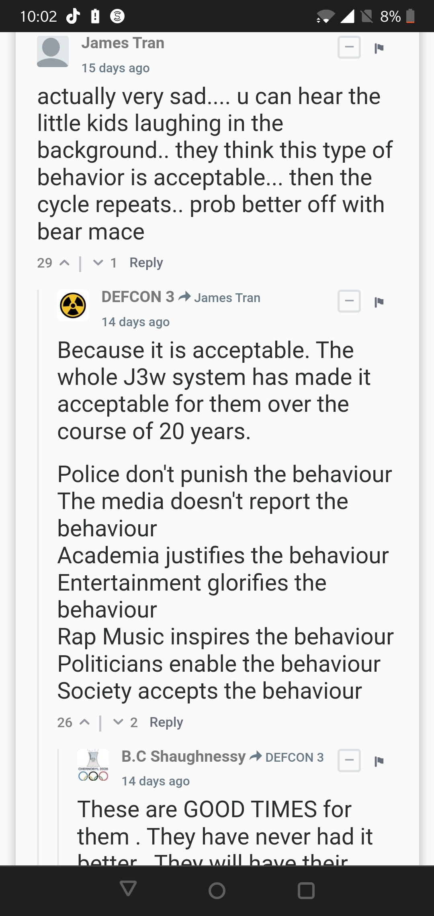Tap B.C Shaughnessy's Chernobyl avatar

coord(93,765)
